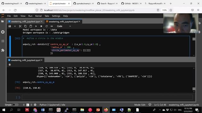The image size is (202, 113).
Task: Open Firefox from the taskbar
Action: pos(106,110)
